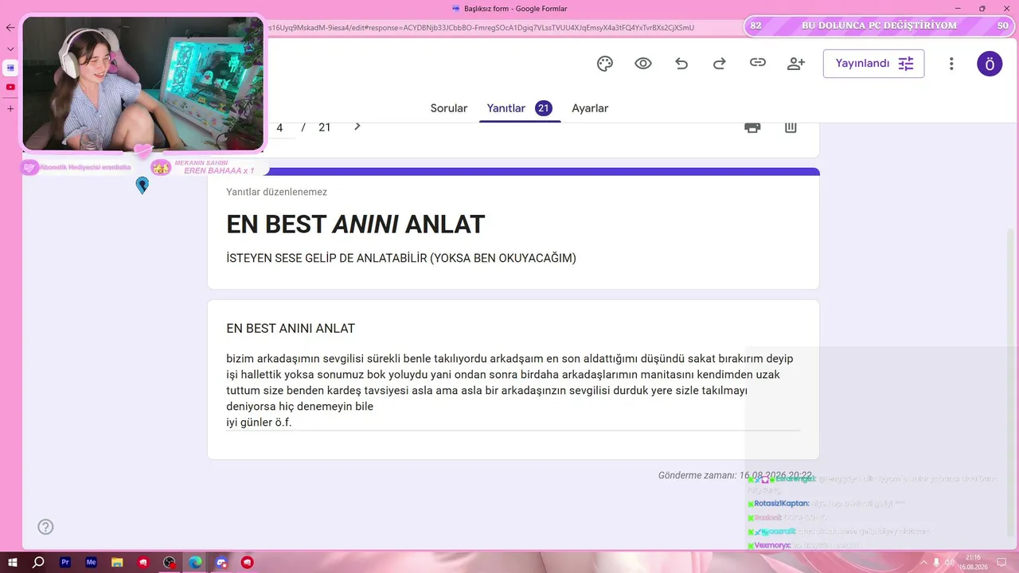Copy the form link with the chain icon

click(758, 63)
